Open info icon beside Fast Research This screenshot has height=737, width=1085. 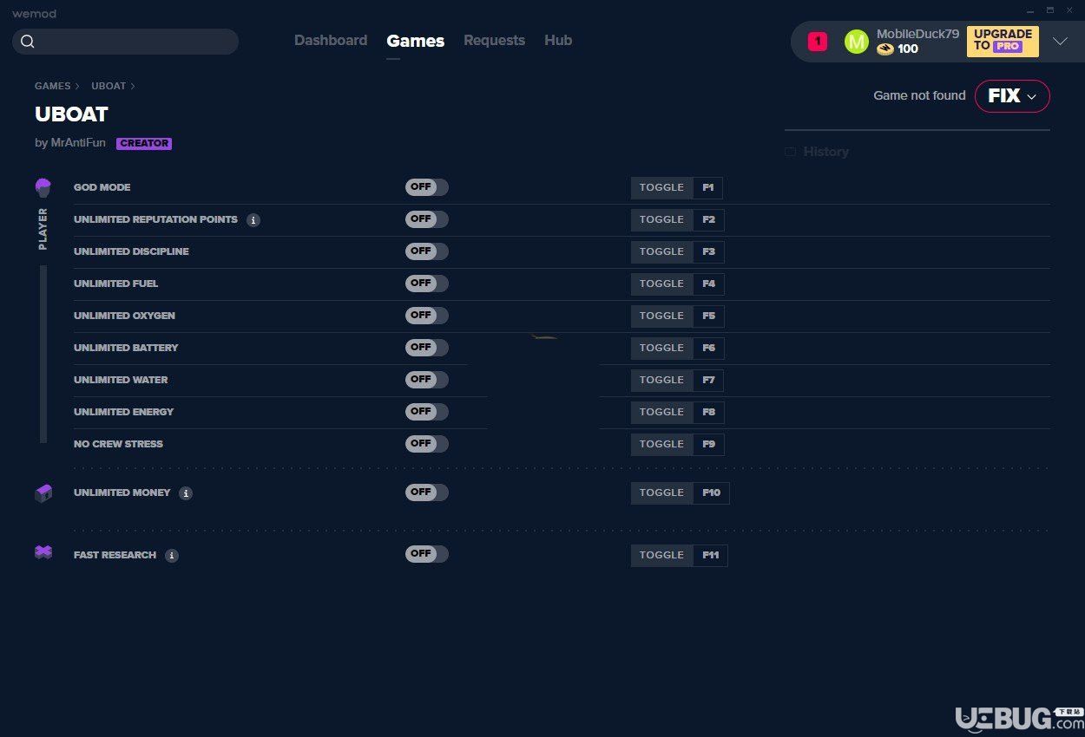pyautogui.click(x=172, y=556)
